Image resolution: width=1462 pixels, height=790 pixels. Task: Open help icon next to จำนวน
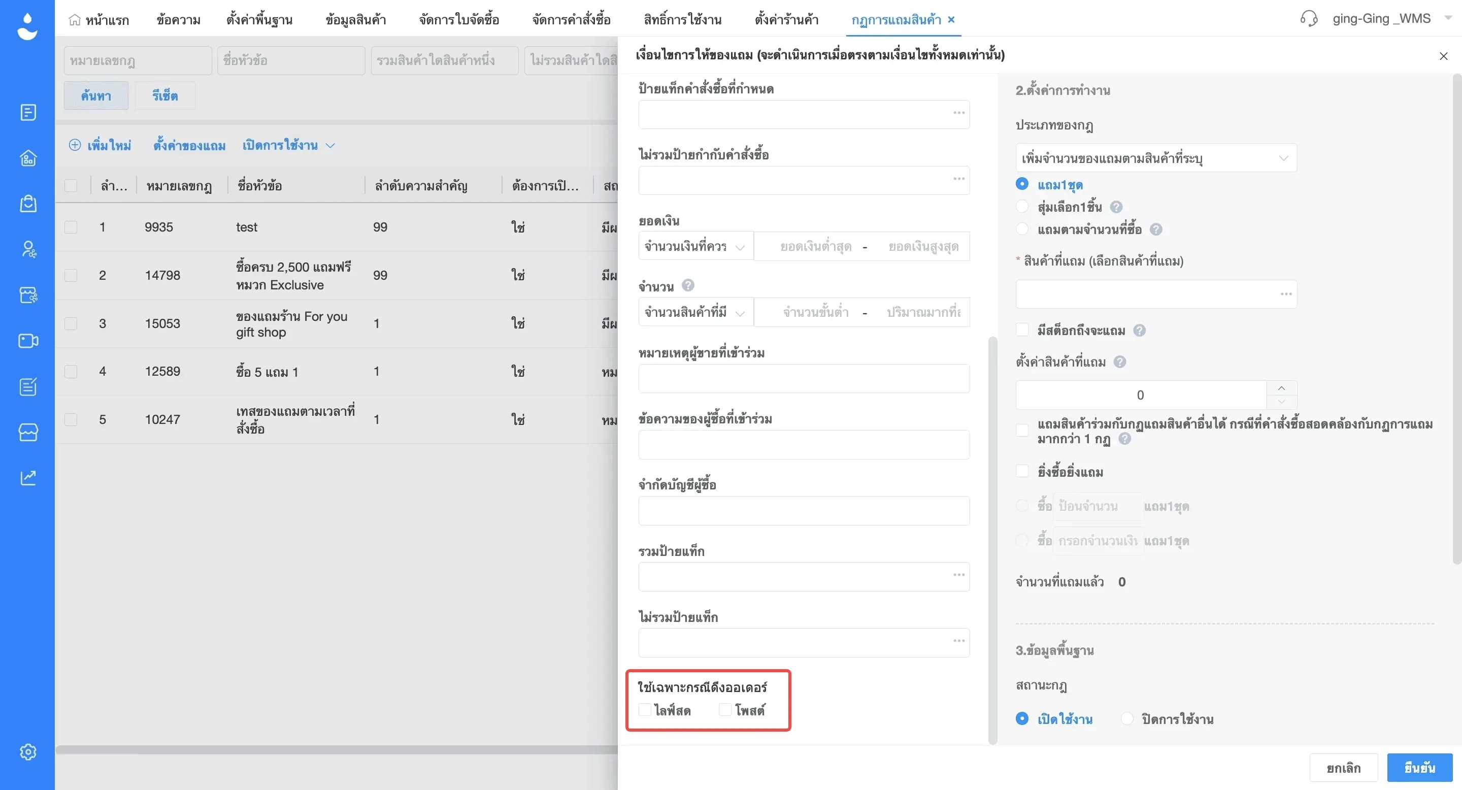coord(688,285)
